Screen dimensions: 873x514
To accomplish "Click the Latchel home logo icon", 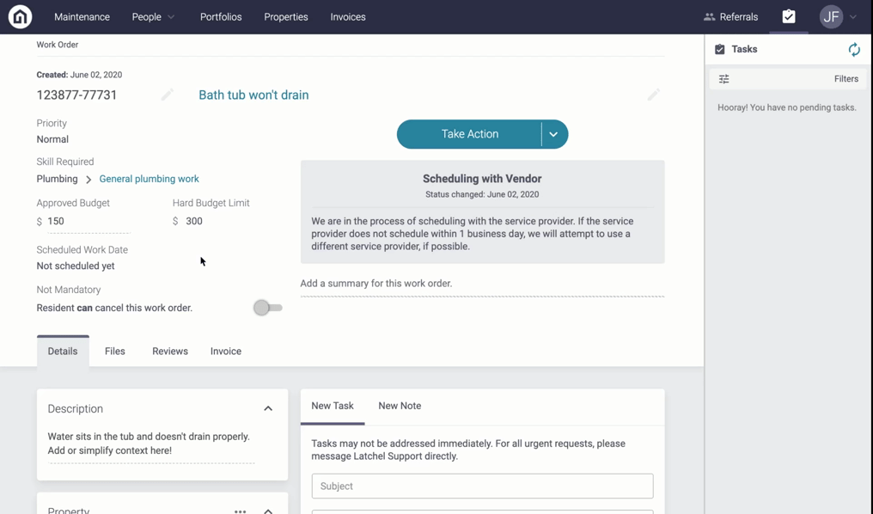I will (x=20, y=16).
